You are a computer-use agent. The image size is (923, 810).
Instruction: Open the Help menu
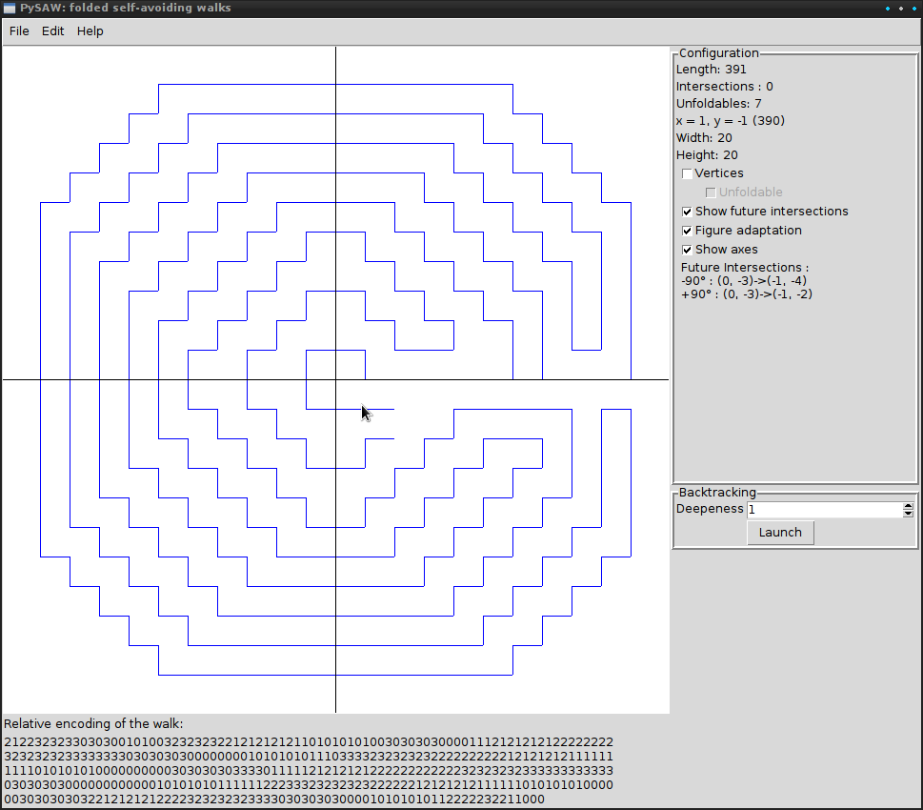coord(90,31)
